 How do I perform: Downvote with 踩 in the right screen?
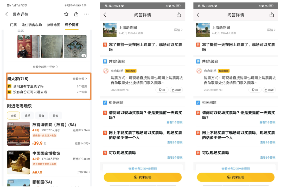tap(255, 90)
